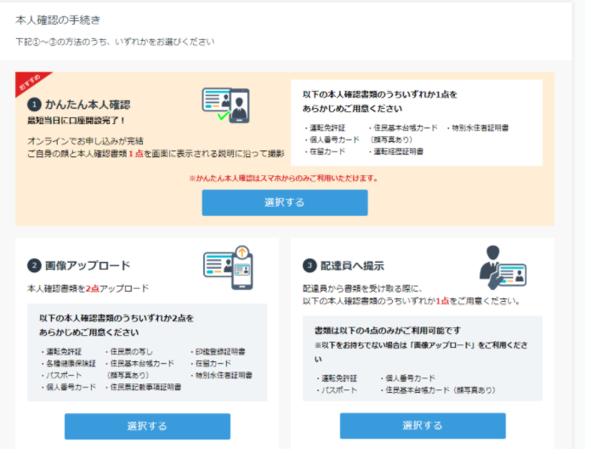Click the 画像アップロード upload icon
The width and height of the screenshot is (591, 454).
click(229, 268)
